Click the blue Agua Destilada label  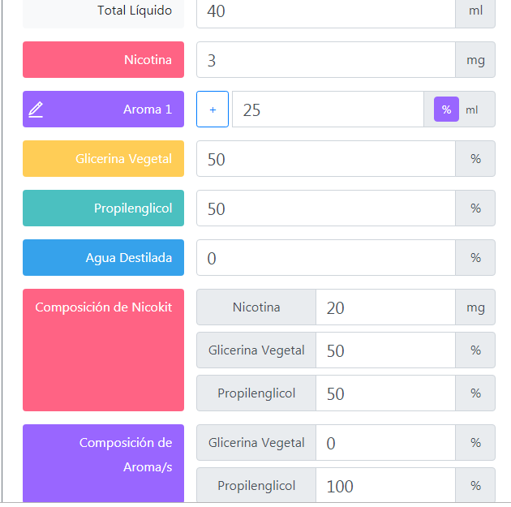pyautogui.click(x=104, y=258)
